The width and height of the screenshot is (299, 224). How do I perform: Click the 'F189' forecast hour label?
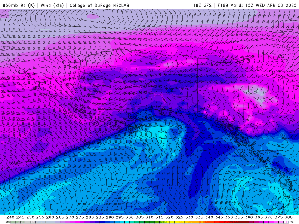coord(222,5)
